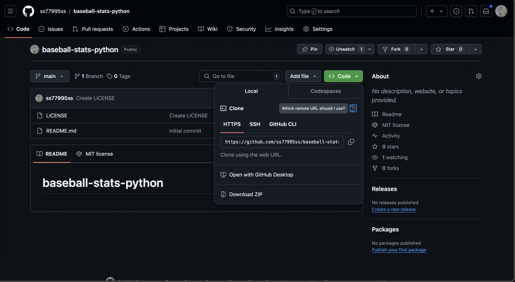The image size is (515, 282).
Task: Open the clone URL help icon
Action: (353, 108)
